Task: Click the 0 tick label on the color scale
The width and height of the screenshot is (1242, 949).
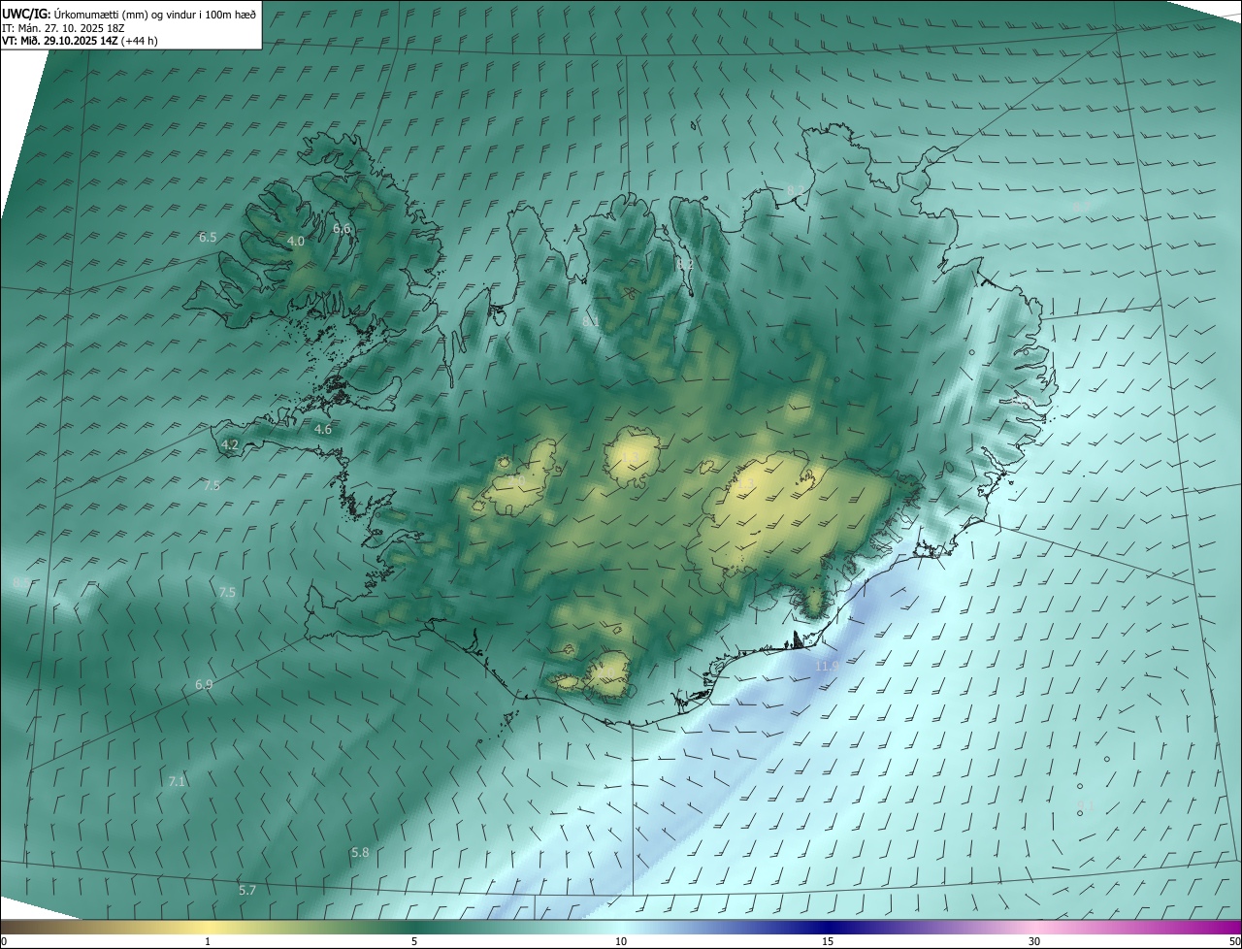Action: tap(4, 942)
